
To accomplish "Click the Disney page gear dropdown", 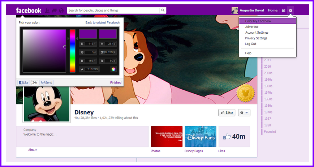I will tap(244, 112).
